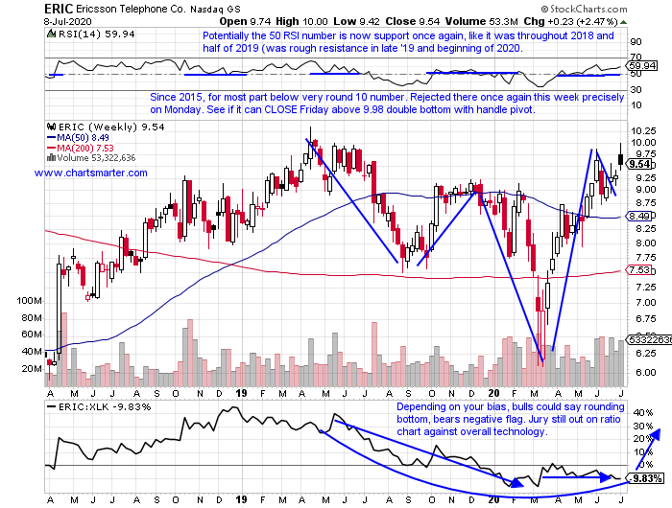The height and width of the screenshot is (508, 672).
Task: Click the 59.94 RSI value tag
Action: tap(641, 65)
